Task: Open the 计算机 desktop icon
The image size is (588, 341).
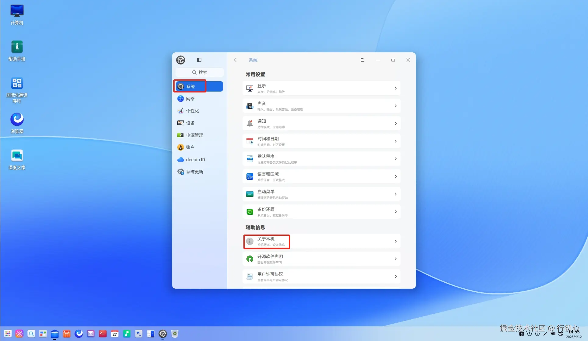Action: 17,14
